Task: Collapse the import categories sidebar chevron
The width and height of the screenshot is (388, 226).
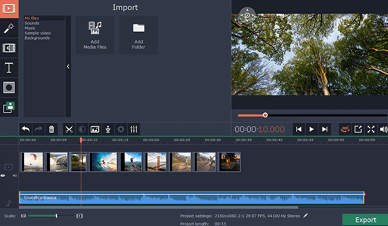Action: click(68, 66)
